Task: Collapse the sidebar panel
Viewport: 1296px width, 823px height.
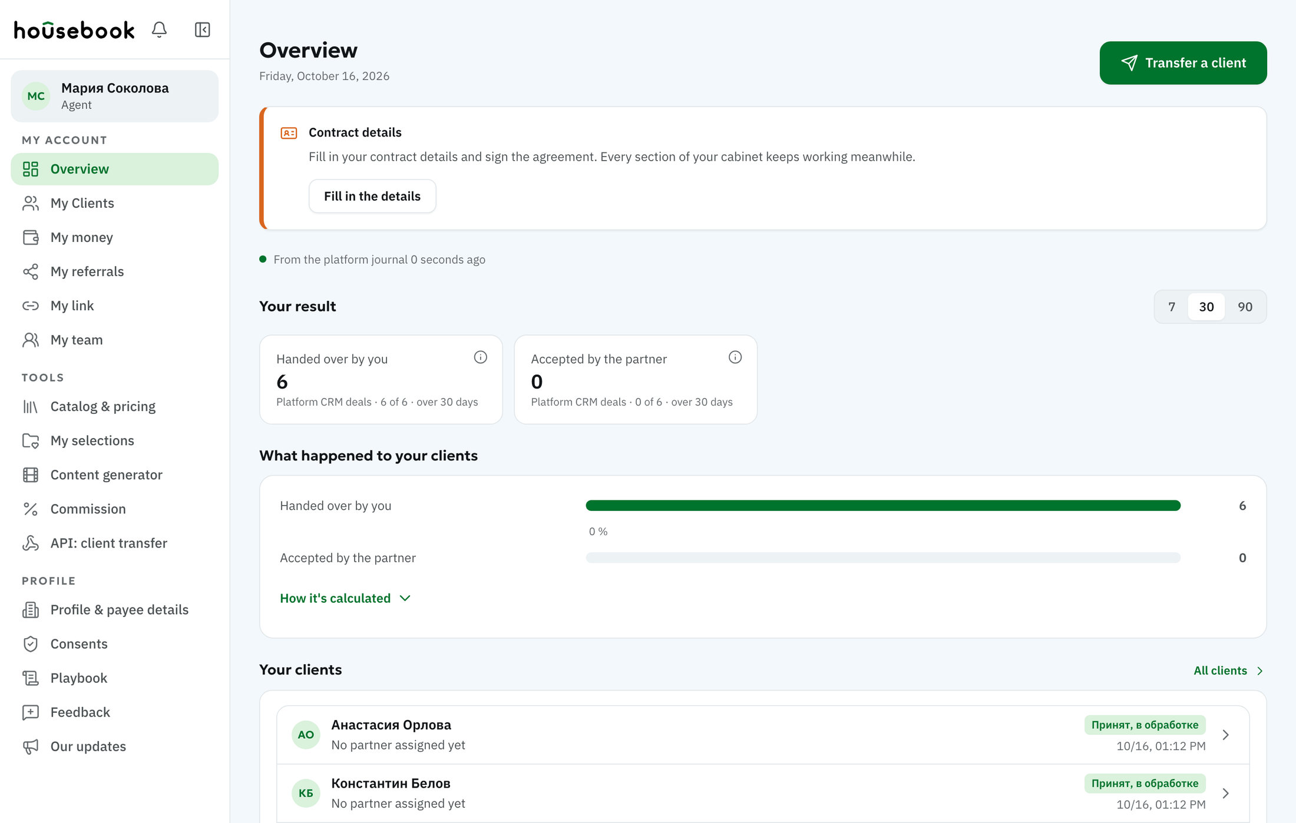Action: (x=202, y=29)
